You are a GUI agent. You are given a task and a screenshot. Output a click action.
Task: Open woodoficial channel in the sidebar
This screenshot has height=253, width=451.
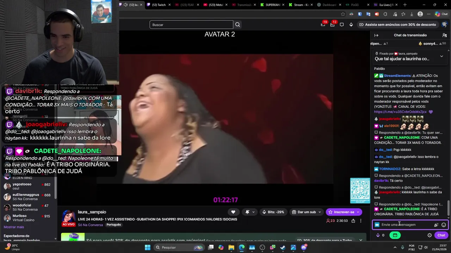pyautogui.click(x=28, y=207)
